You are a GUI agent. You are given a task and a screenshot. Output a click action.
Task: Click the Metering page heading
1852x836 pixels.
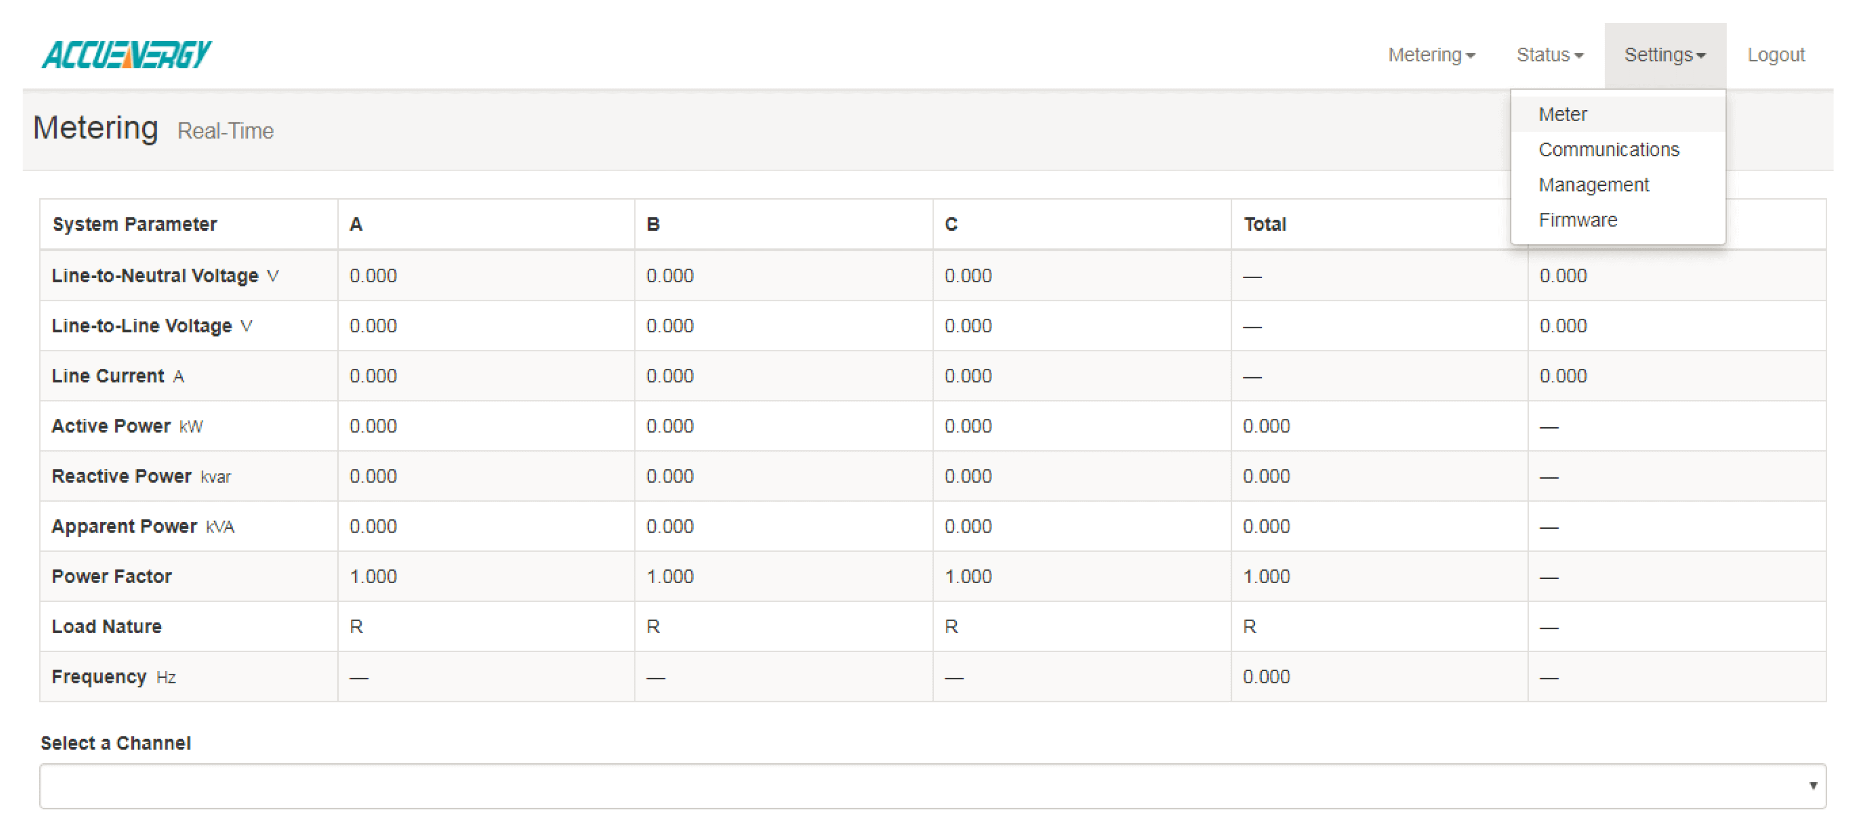point(95,129)
